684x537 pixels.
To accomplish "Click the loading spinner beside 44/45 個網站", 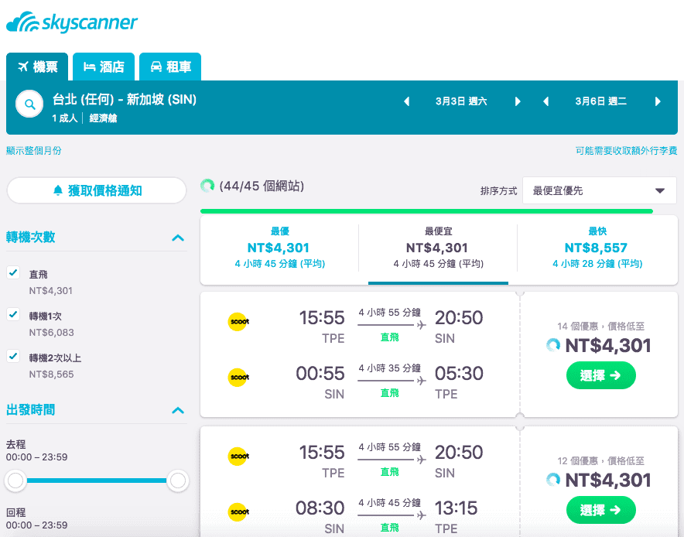I will point(207,186).
